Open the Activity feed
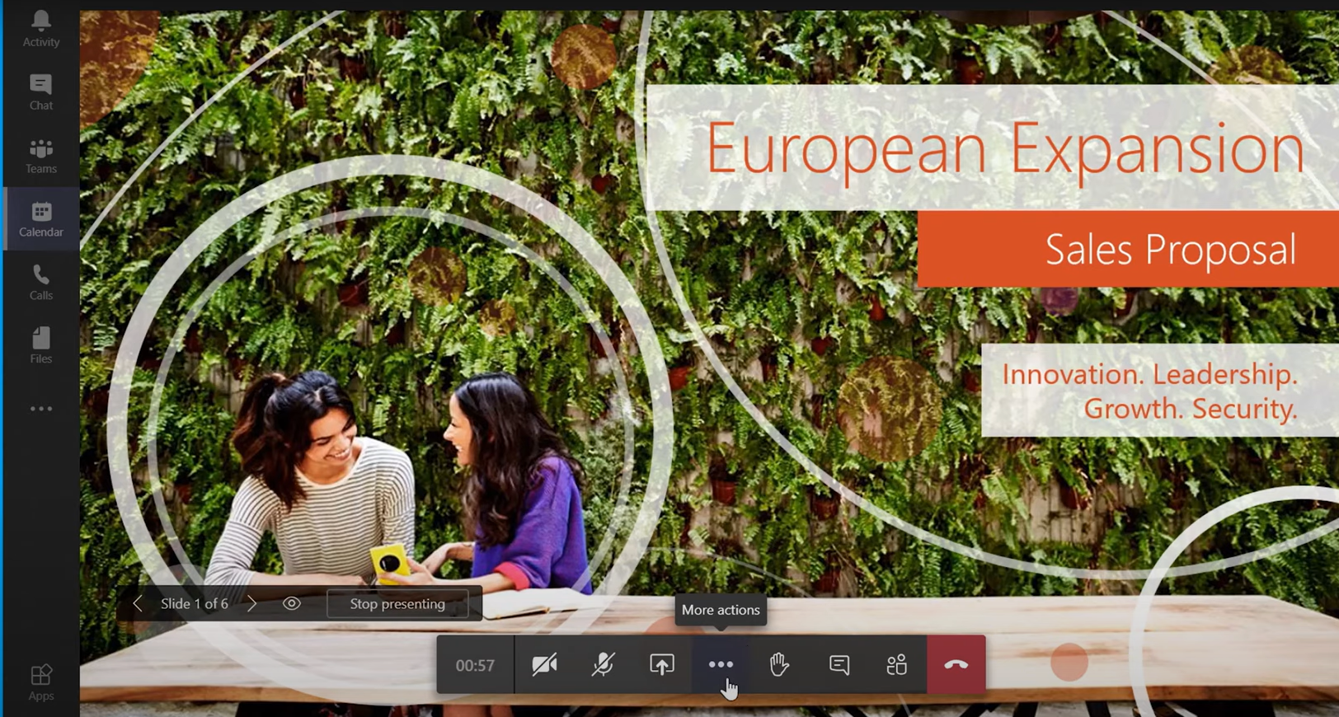Screen dimensions: 1339x717 (40, 29)
